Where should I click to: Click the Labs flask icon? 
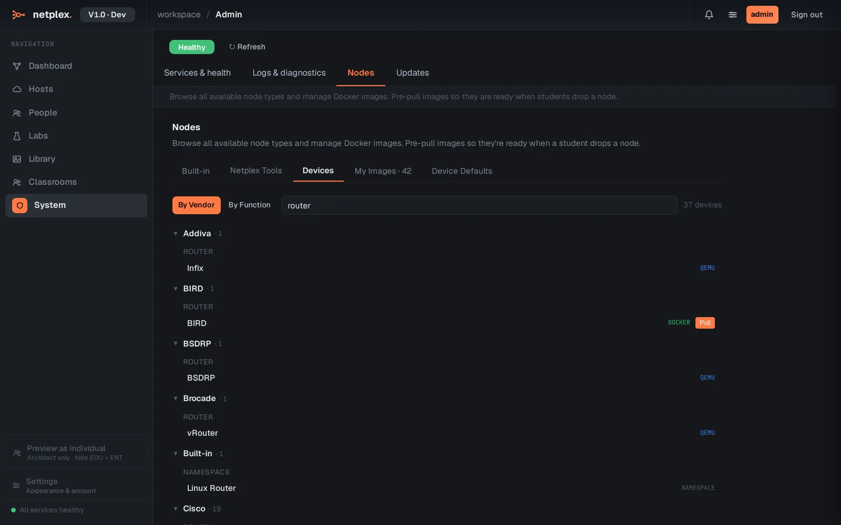tap(17, 136)
